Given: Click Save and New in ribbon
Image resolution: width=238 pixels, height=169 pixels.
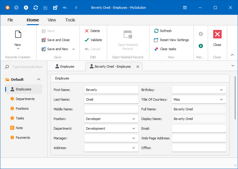Looking at the screenshot, I should pyautogui.click(x=55, y=49).
